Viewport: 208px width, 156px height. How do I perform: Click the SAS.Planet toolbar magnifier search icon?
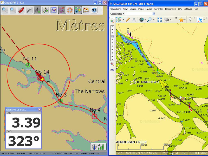tap(149, 20)
